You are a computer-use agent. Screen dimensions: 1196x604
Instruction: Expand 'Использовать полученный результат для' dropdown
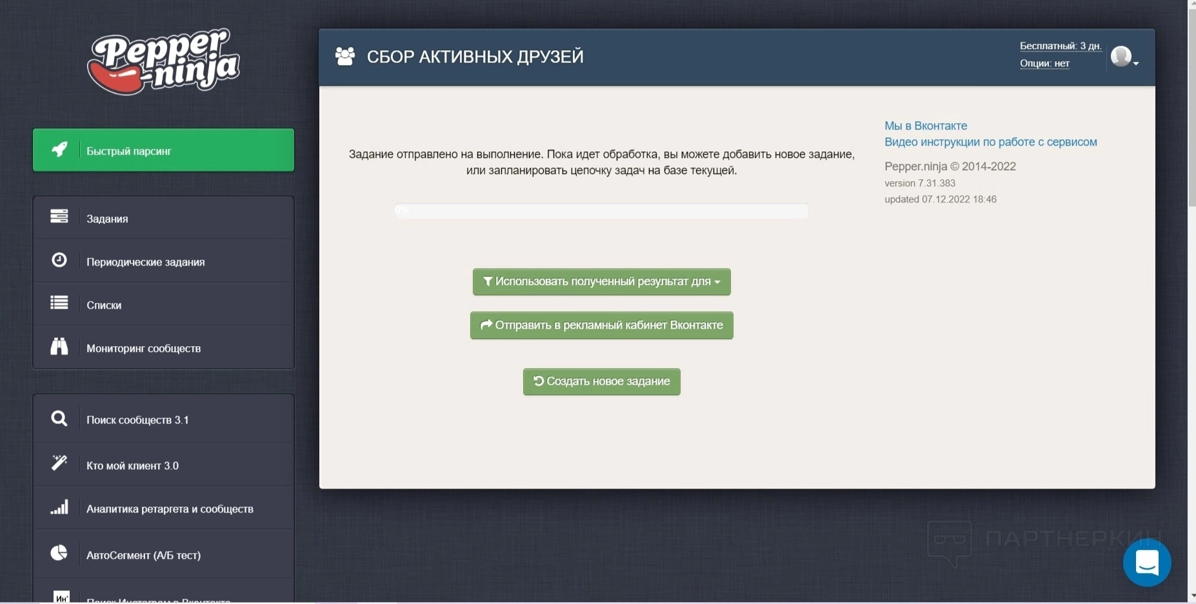pyautogui.click(x=601, y=282)
